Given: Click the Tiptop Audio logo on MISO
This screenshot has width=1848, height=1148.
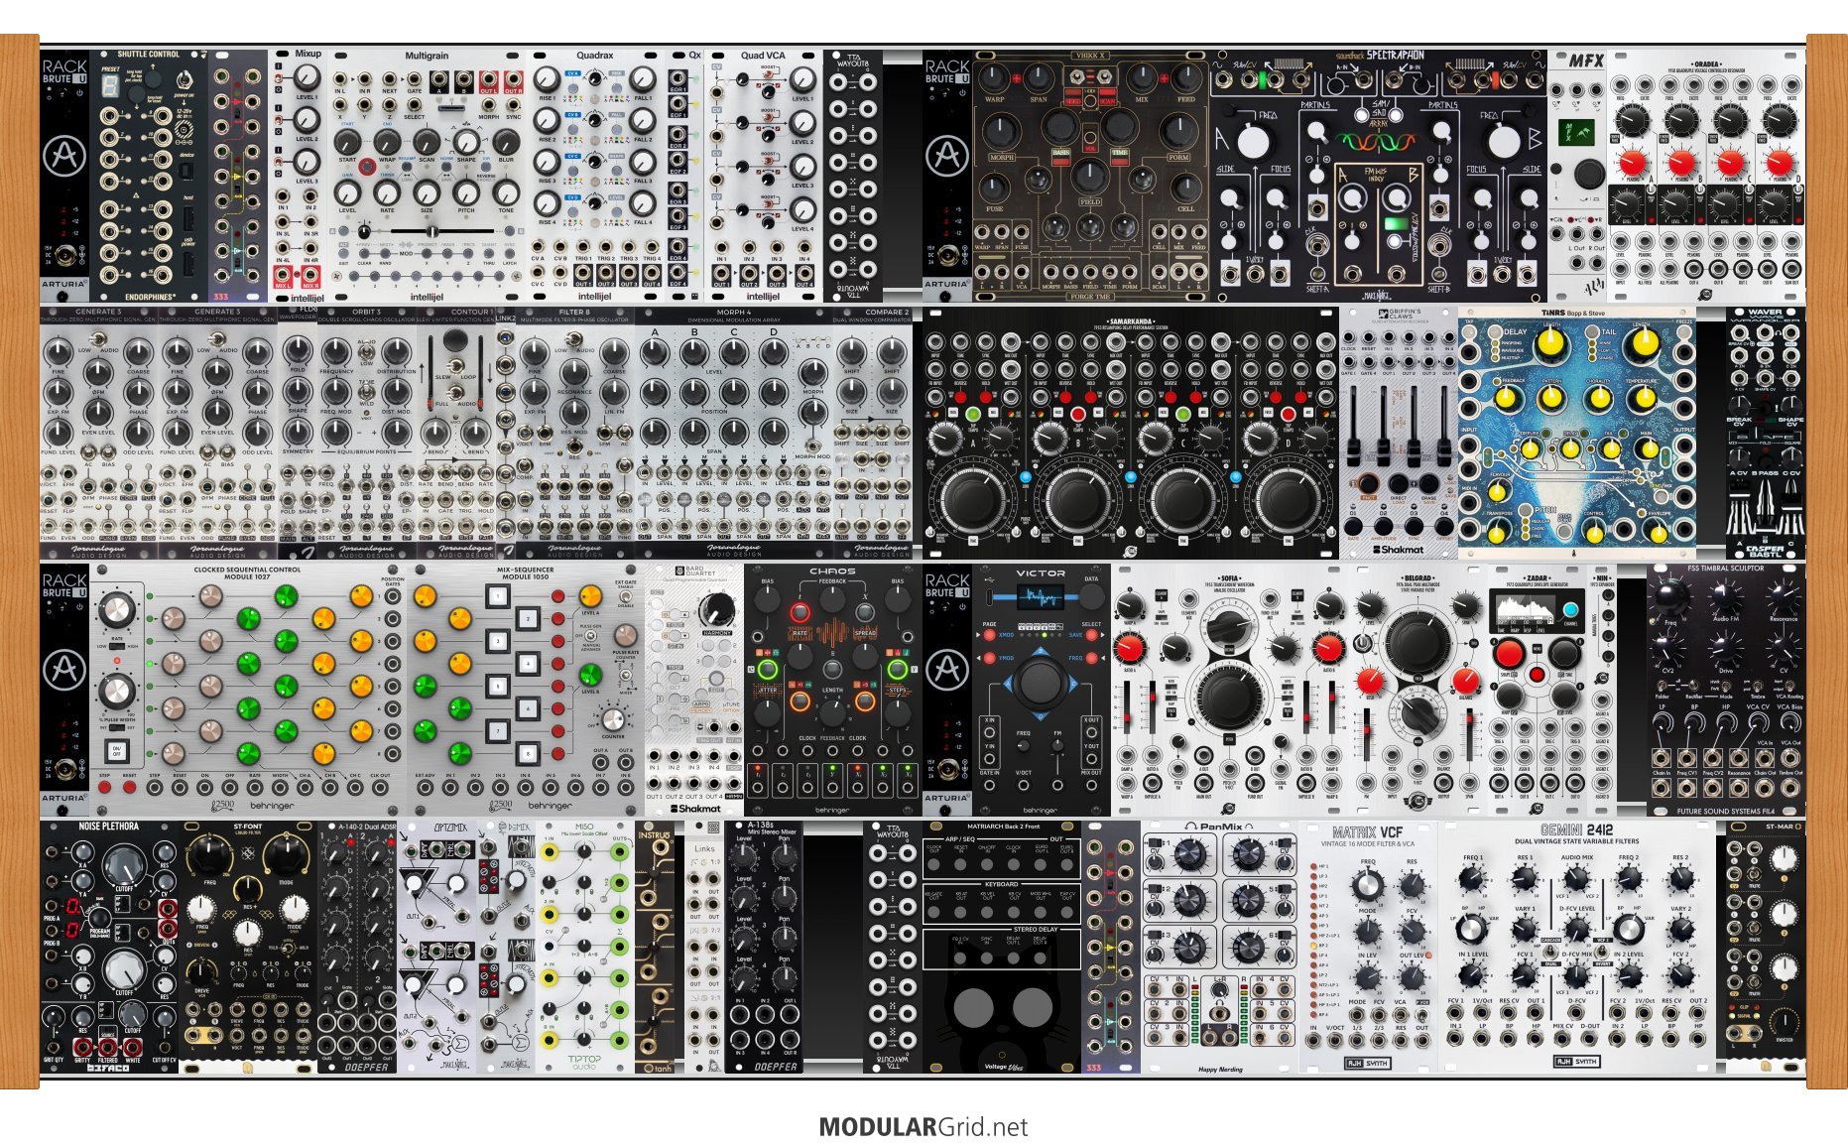Looking at the screenshot, I should tap(584, 1062).
